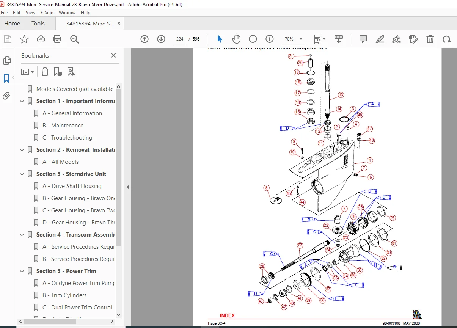Image resolution: width=457 pixels, height=328 pixels.
Task: Open the attachments paperclip panel
Action: coord(7,96)
